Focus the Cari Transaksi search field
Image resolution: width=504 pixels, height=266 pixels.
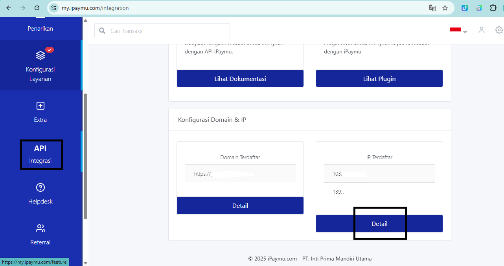(162, 31)
